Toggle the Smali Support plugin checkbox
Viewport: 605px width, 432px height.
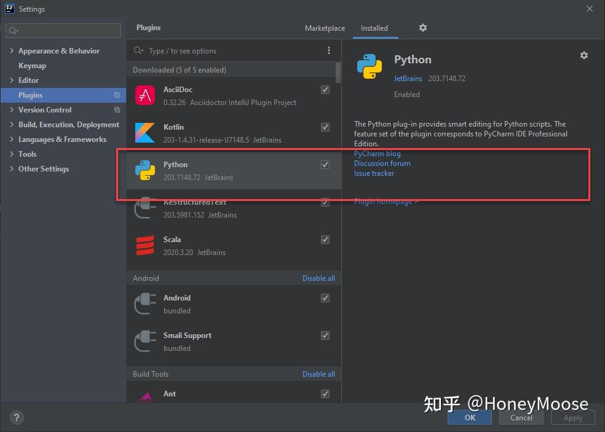point(325,336)
